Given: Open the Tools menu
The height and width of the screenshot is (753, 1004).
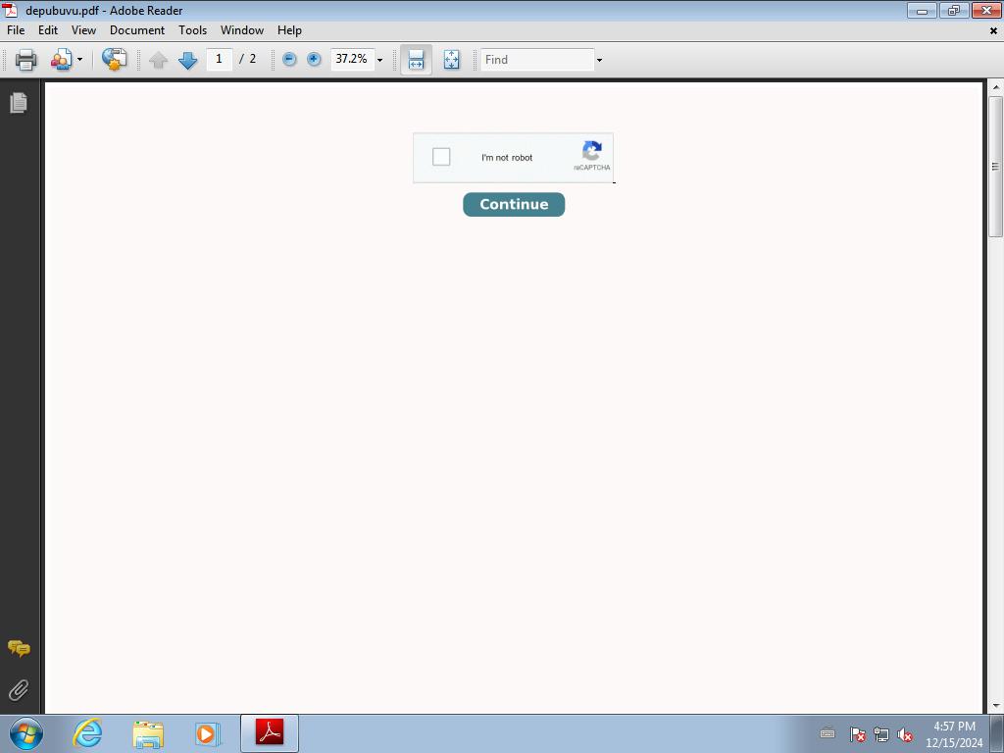Looking at the screenshot, I should click(193, 30).
